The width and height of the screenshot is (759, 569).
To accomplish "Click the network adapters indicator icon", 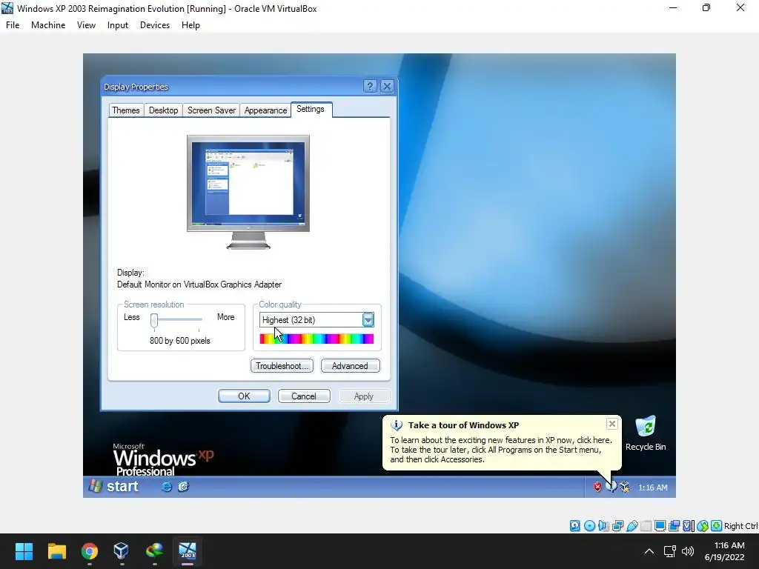I will click(x=617, y=526).
